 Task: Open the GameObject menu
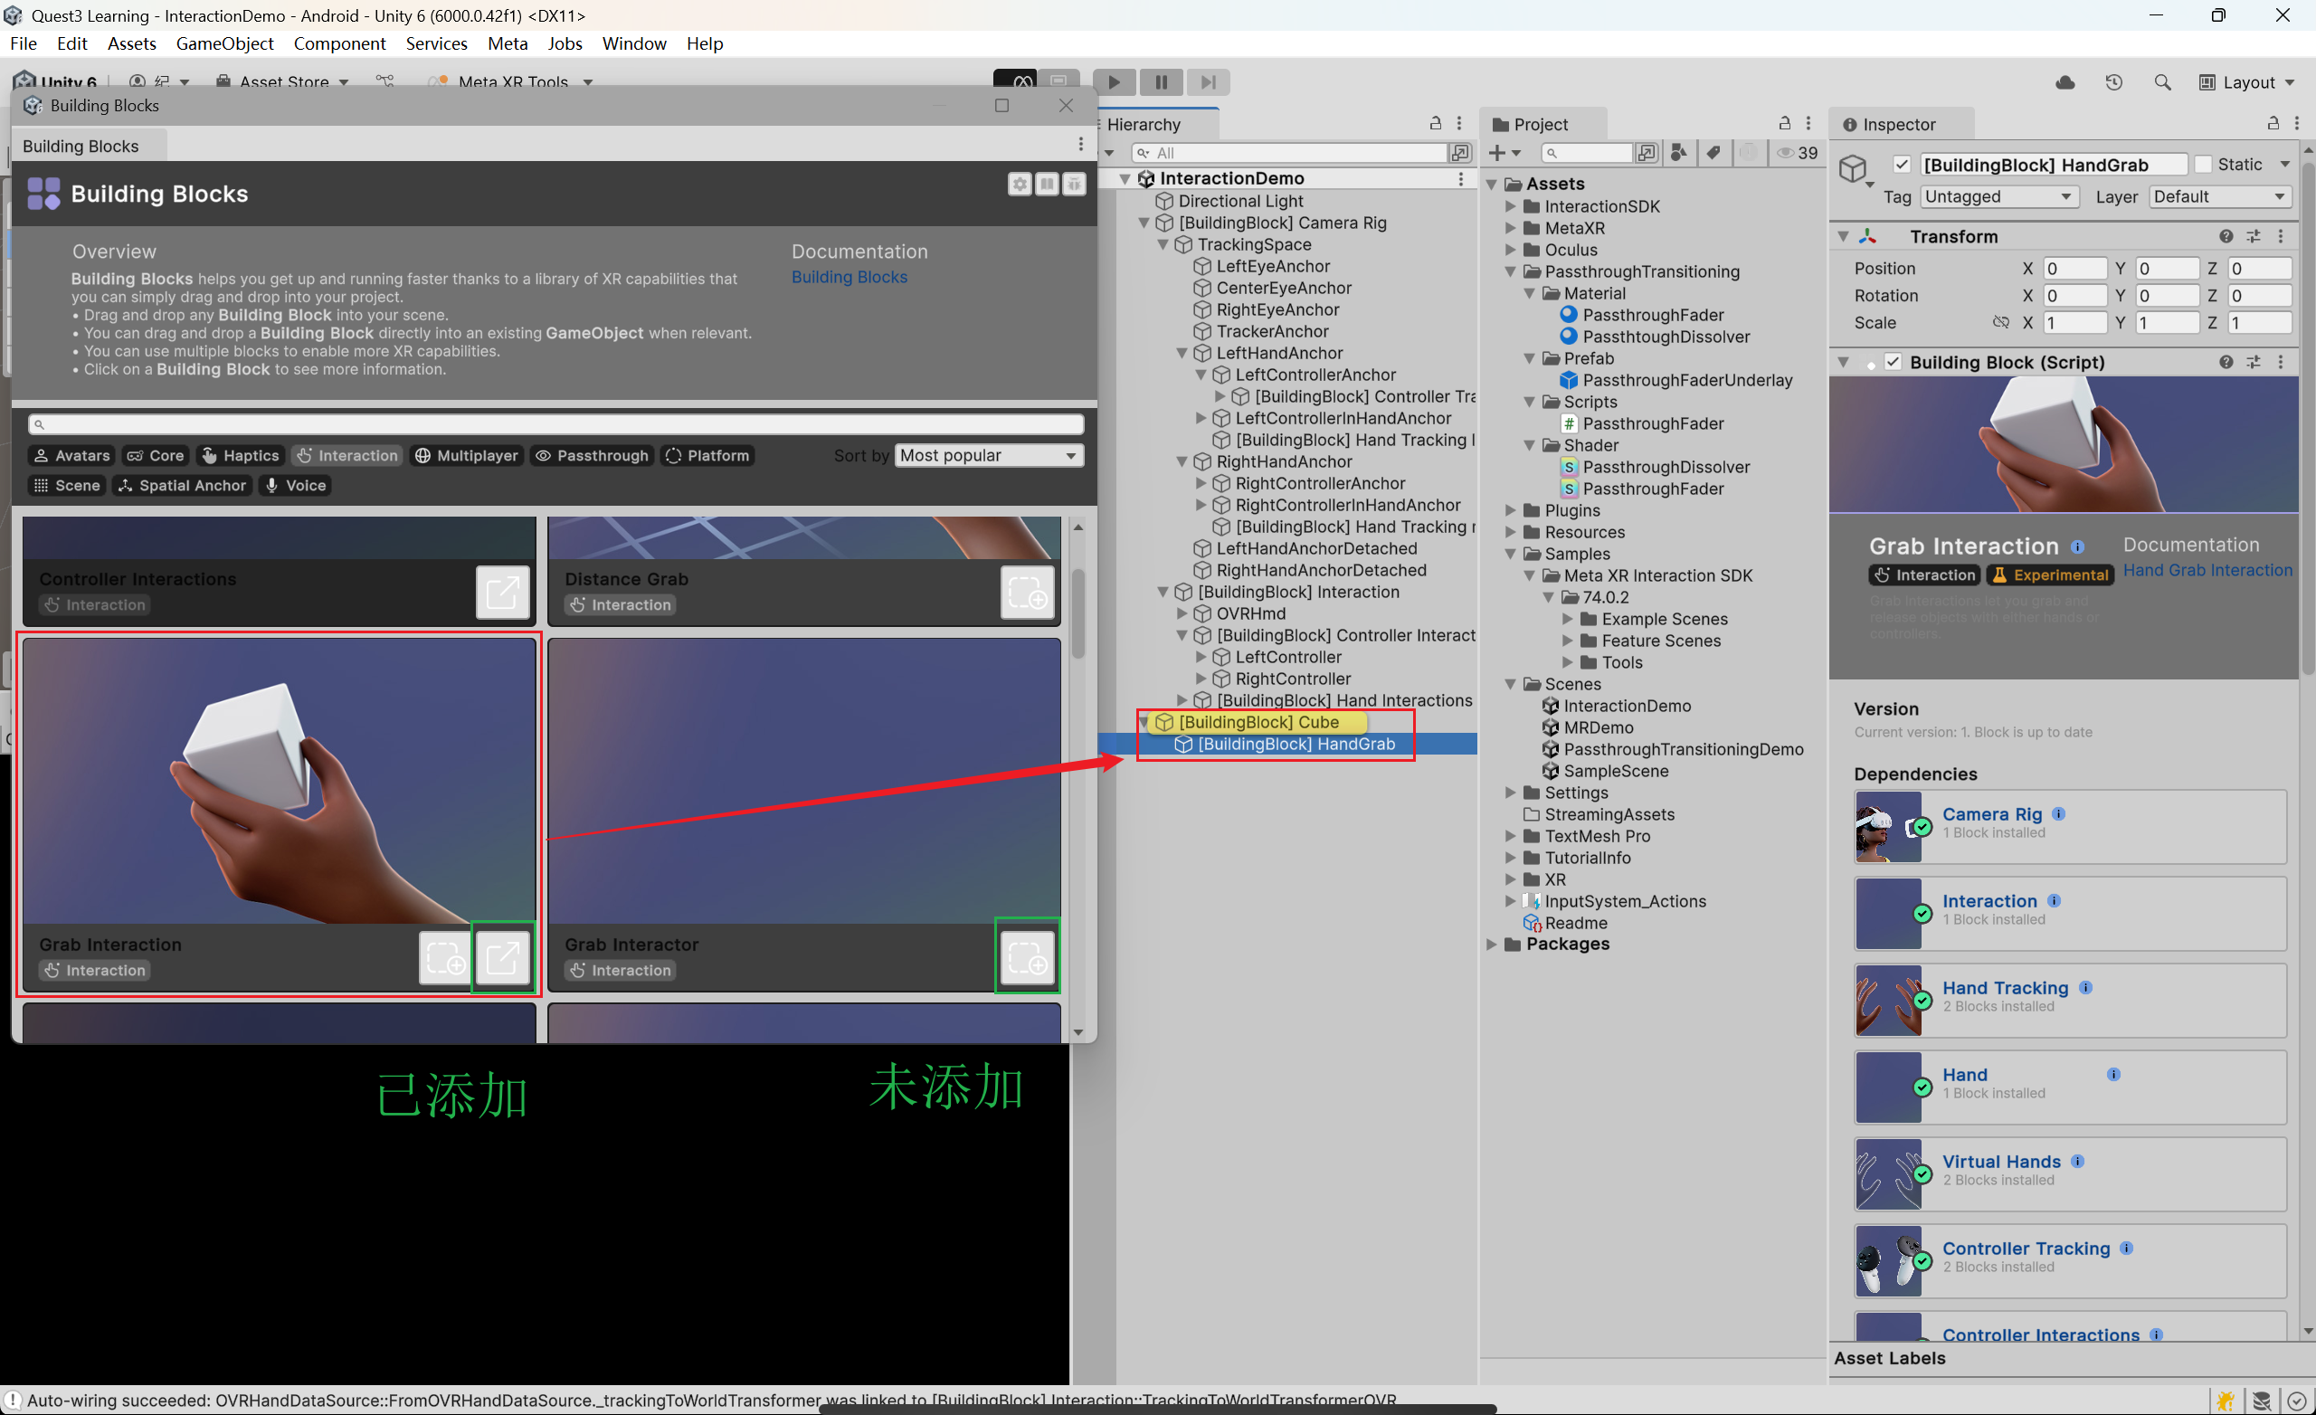click(224, 43)
